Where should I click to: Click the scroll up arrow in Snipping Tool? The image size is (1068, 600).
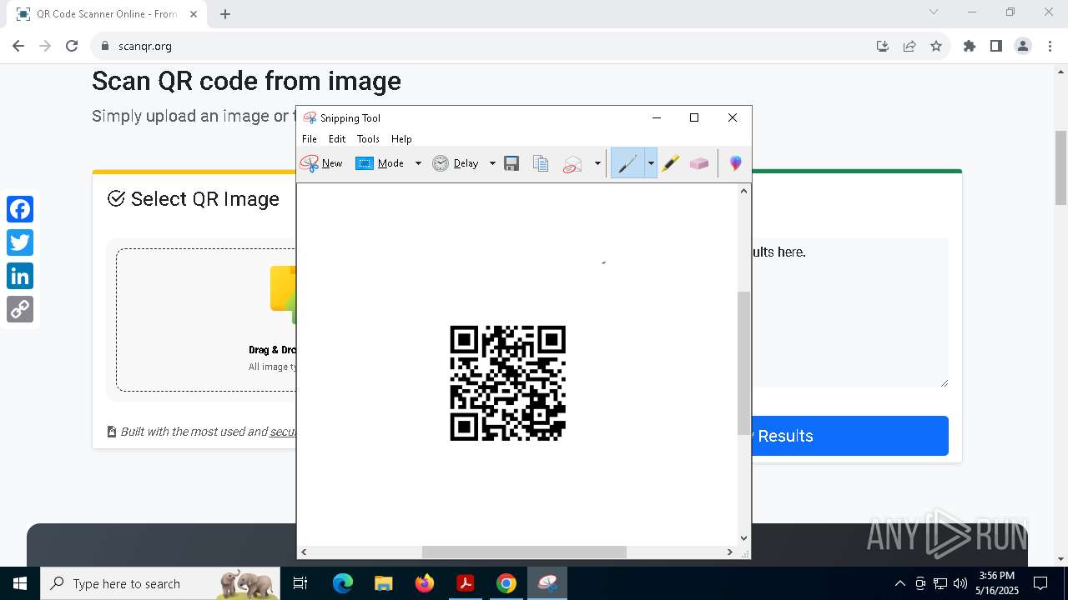pyautogui.click(x=743, y=191)
